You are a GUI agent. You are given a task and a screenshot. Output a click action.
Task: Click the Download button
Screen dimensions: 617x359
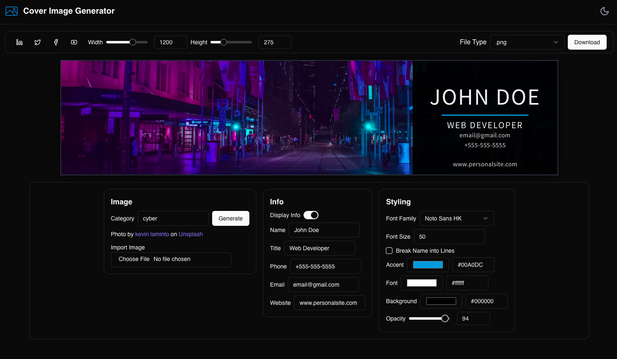click(587, 42)
